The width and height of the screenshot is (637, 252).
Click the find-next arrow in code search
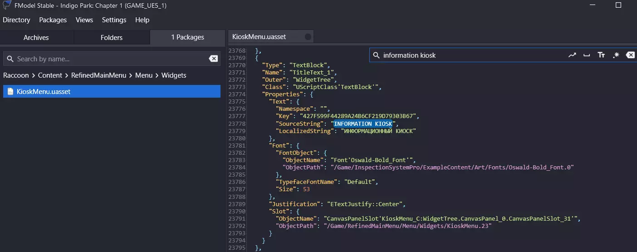(572, 55)
